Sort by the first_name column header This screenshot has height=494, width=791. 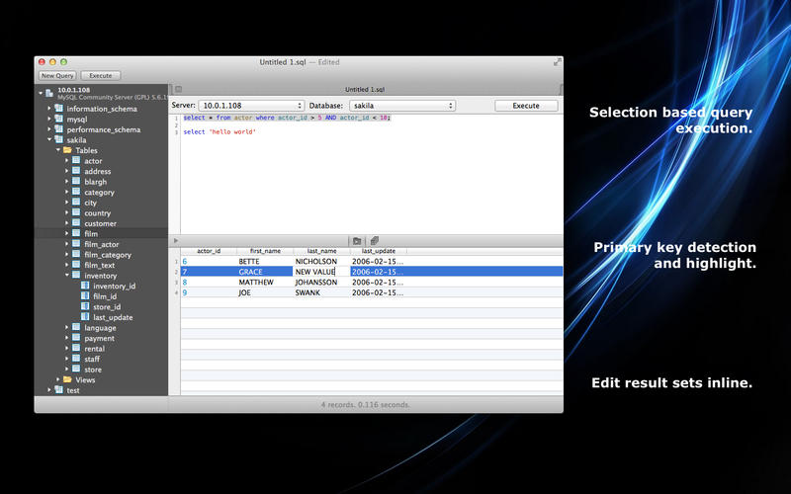point(265,251)
